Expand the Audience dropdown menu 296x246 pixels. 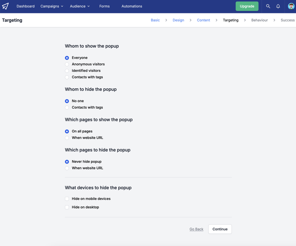(80, 6)
